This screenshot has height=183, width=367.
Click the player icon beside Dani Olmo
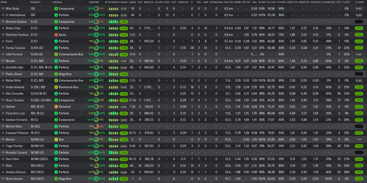(x=3, y=159)
